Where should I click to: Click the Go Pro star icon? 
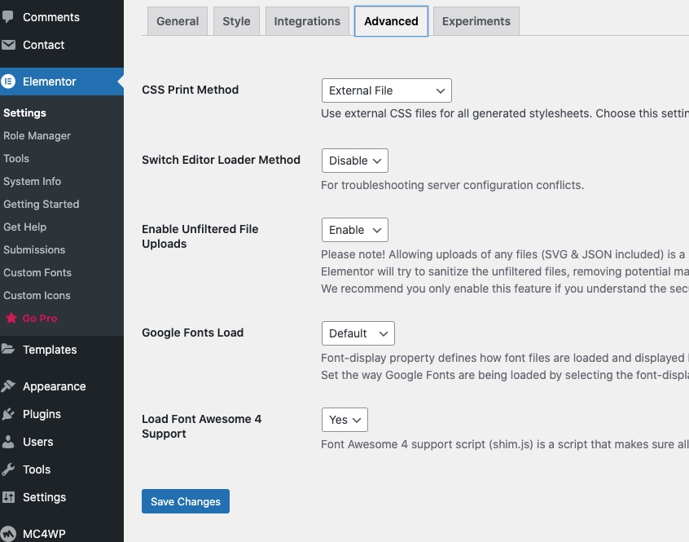click(x=11, y=318)
